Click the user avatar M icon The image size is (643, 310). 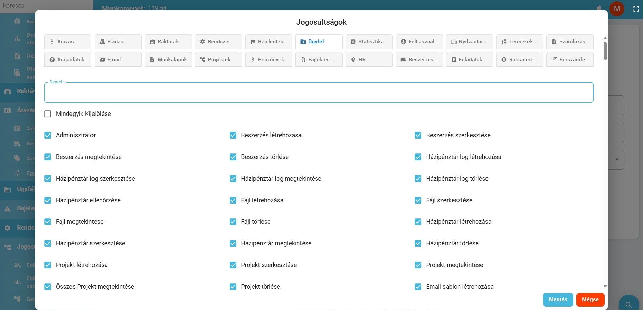click(x=617, y=9)
